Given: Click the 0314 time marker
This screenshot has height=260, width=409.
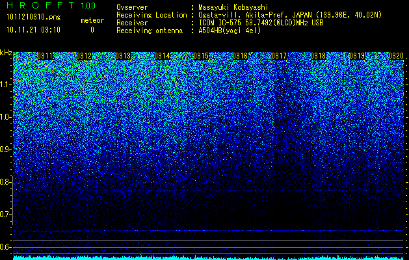Looking at the screenshot, I should [x=162, y=56].
